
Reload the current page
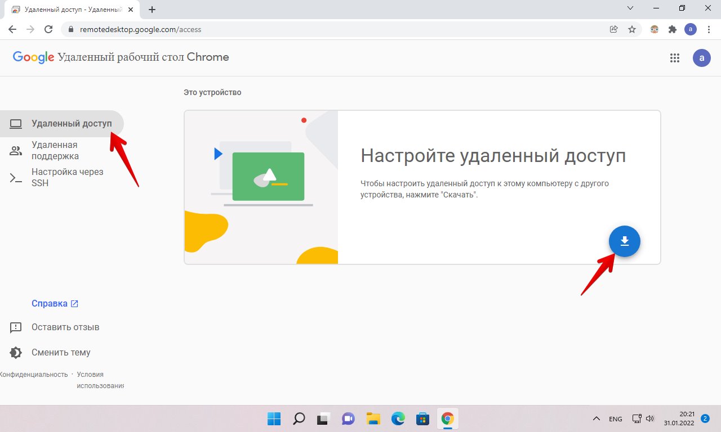tap(48, 29)
